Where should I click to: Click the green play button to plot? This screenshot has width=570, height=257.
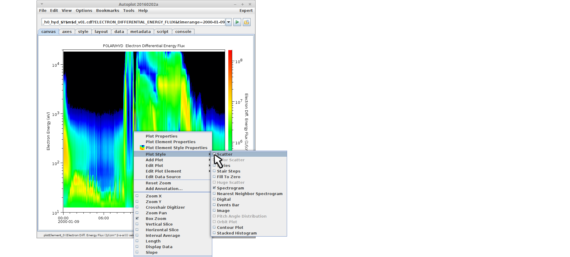pyautogui.click(x=237, y=22)
